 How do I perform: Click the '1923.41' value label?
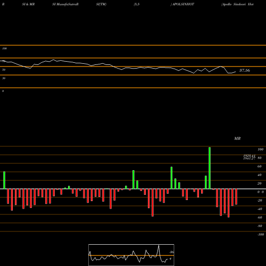[x=250, y=156]
